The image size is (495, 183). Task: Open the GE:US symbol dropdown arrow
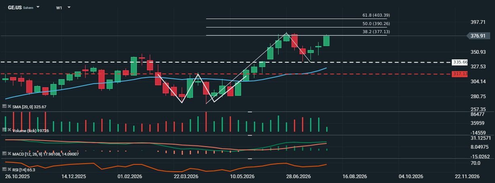point(38,7)
